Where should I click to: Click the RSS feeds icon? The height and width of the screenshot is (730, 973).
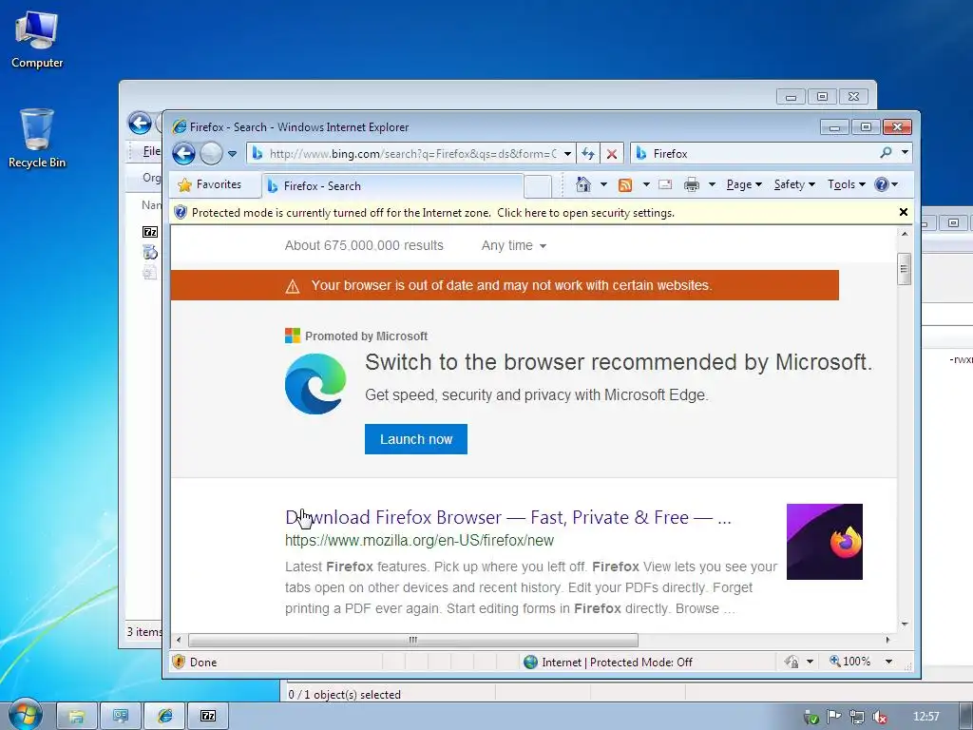(x=625, y=184)
